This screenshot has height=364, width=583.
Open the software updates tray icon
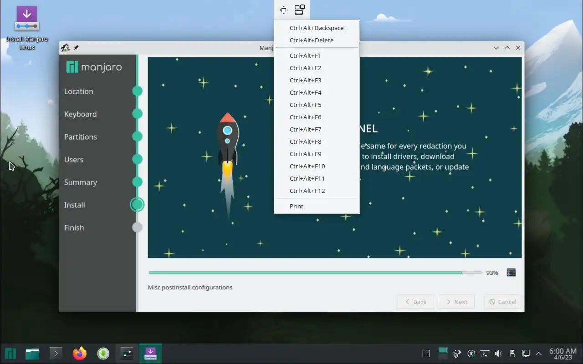(471, 354)
